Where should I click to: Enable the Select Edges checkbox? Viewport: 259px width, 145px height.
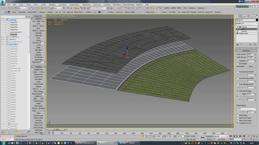click(238, 116)
